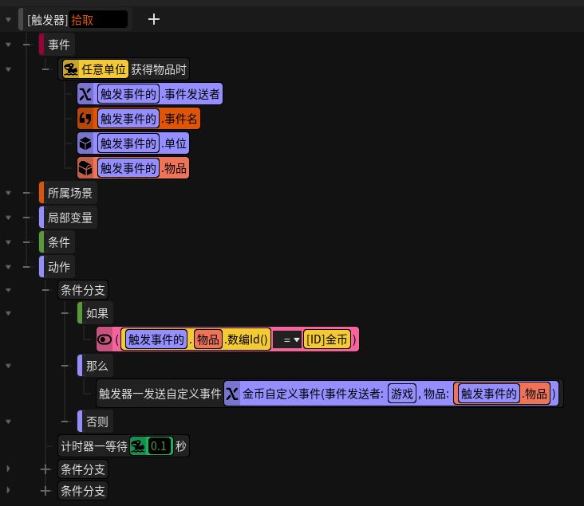Collapse the 动作 section arrow

8,267
